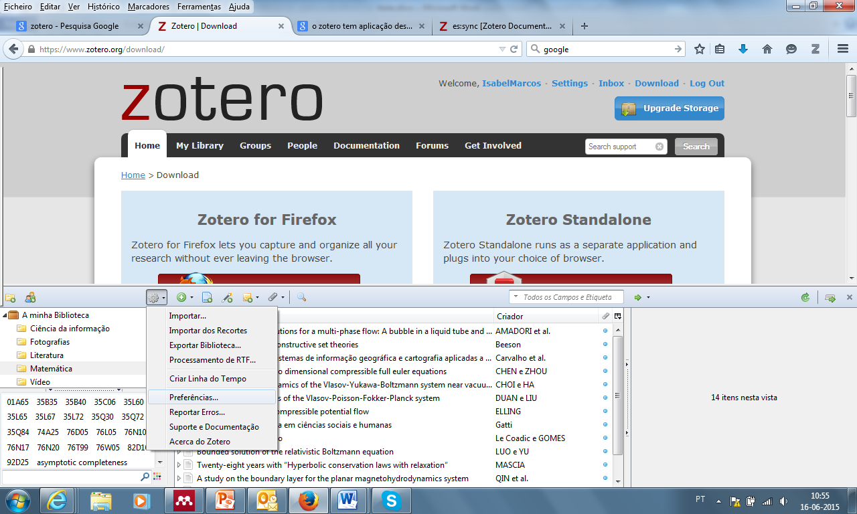Collapse the A minha Biblioteca tree

[x=5, y=315]
